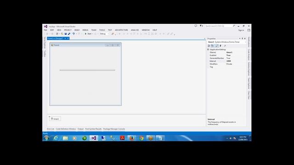Click the Form1 title bar in designer

(x=85, y=45)
